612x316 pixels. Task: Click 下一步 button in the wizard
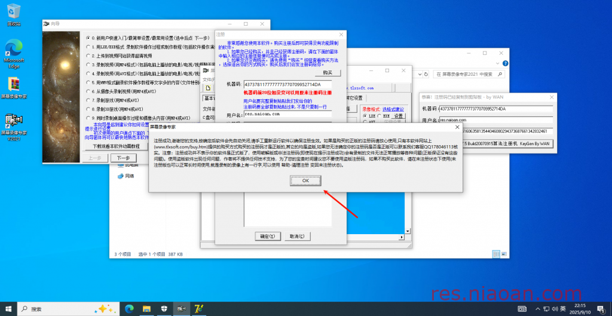click(x=123, y=158)
